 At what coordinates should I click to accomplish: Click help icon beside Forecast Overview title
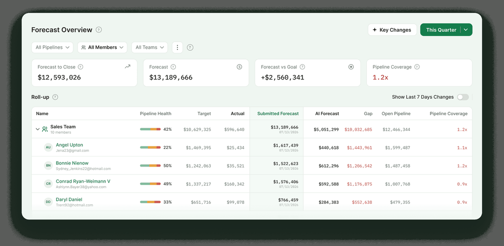click(99, 30)
